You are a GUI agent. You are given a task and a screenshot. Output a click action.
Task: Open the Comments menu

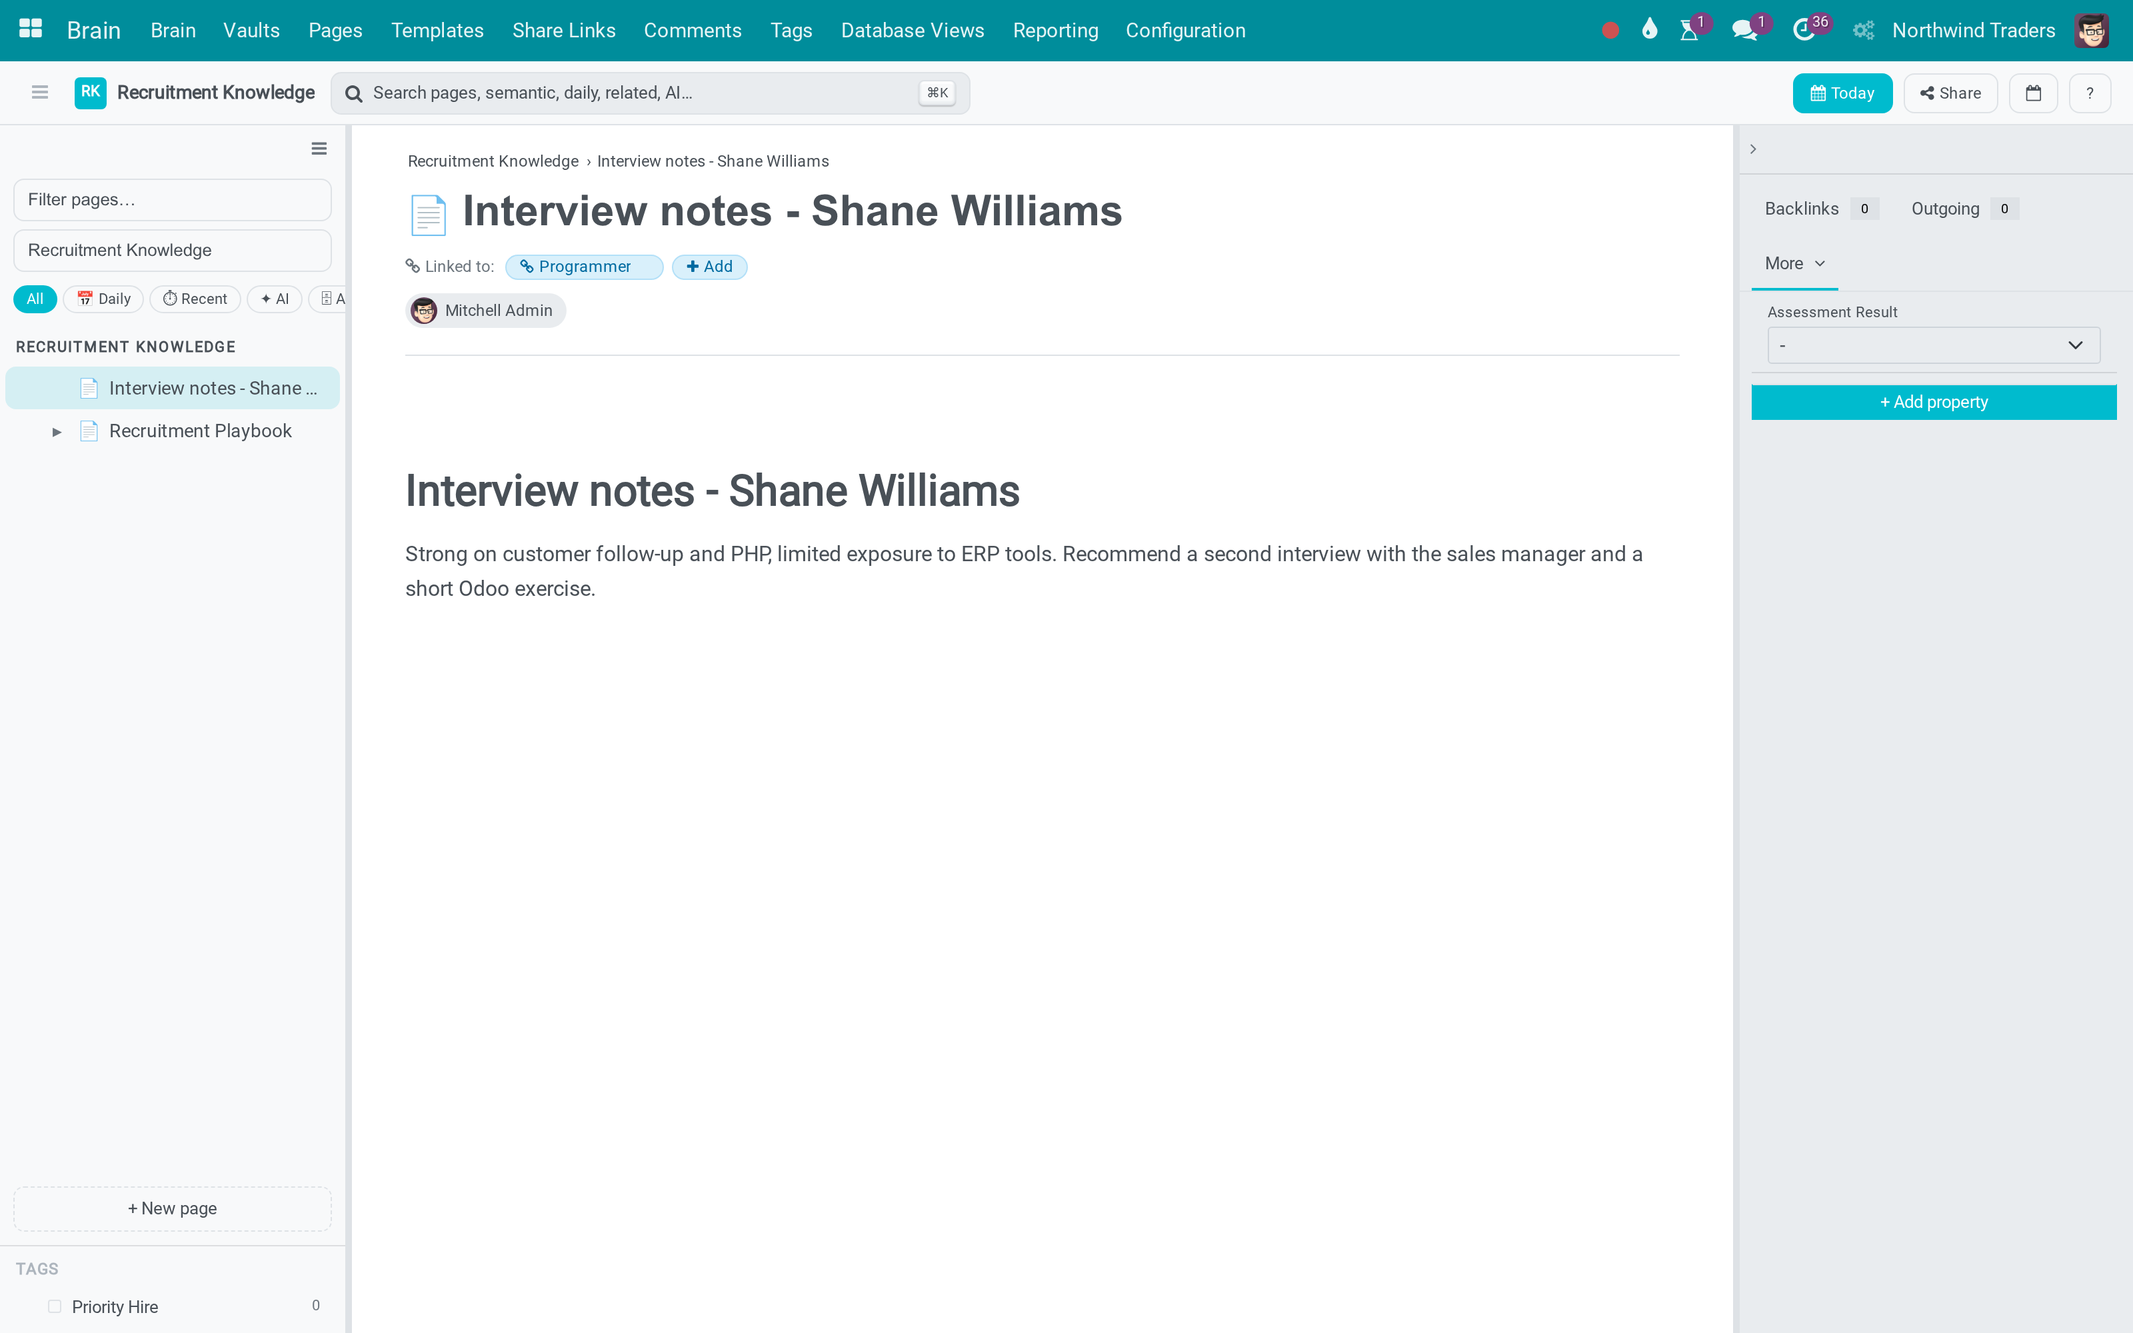693,30
